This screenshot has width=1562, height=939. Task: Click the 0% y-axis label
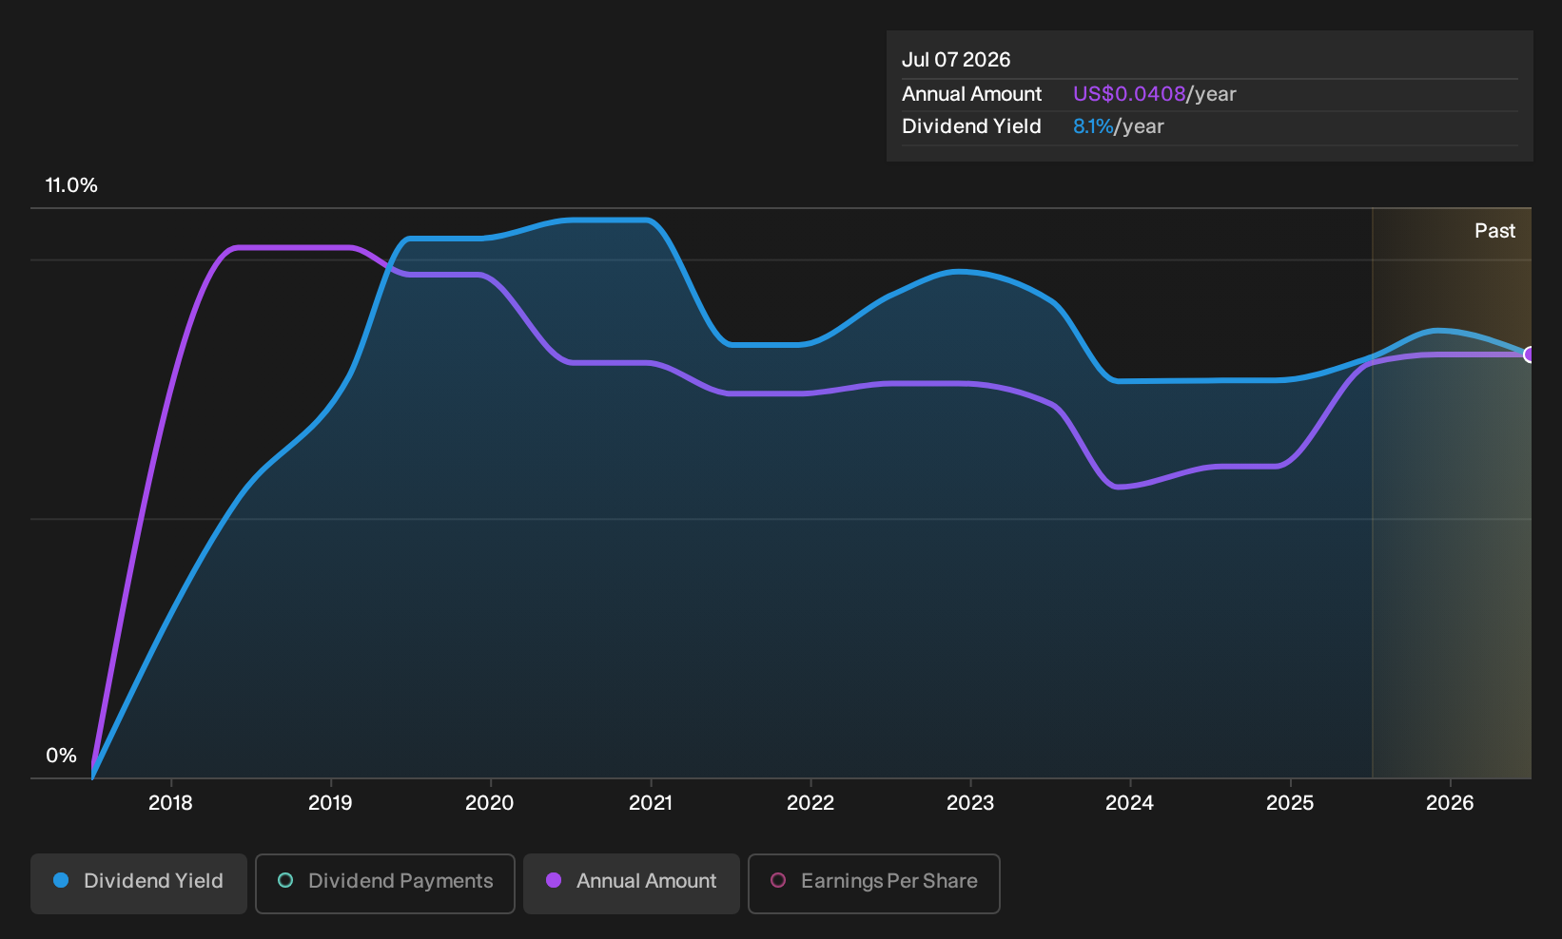click(x=61, y=756)
